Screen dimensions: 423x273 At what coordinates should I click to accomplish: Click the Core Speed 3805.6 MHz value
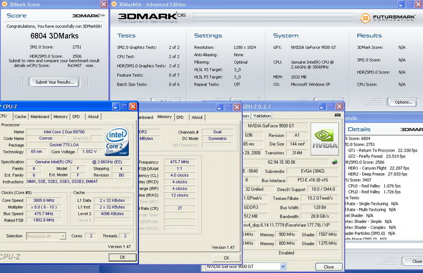[x=44, y=200]
